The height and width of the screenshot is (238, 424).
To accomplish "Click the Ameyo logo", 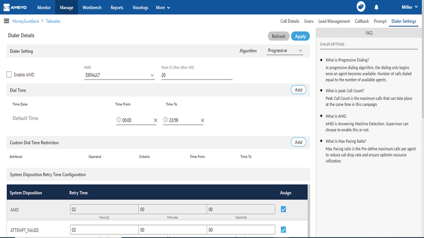I will point(15,7).
